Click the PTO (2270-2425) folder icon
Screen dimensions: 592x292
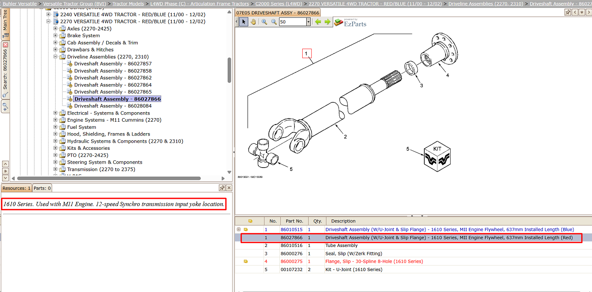[x=62, y=155]
